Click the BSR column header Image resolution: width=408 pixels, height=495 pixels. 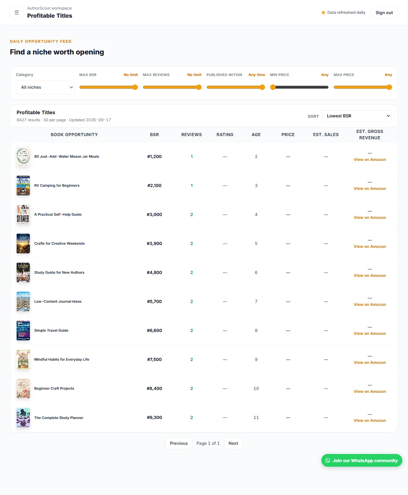[154, 135]
